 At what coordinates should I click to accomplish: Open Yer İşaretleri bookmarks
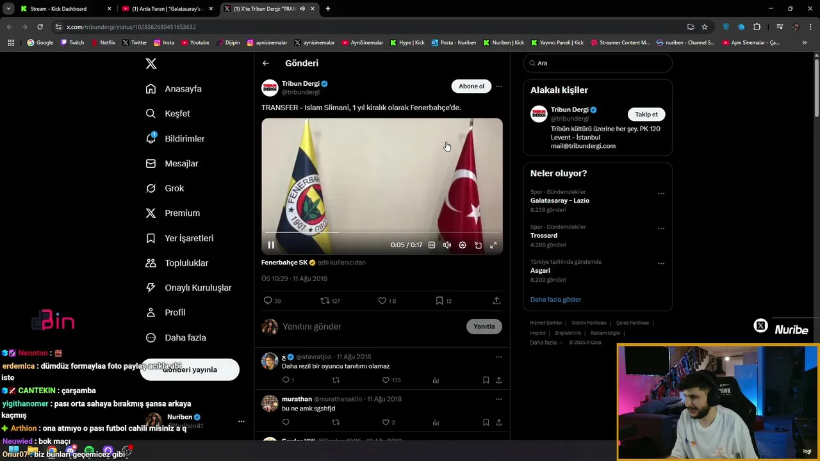(x=179, y=238)
